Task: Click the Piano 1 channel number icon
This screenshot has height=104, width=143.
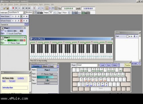Action: coord(2,29)
